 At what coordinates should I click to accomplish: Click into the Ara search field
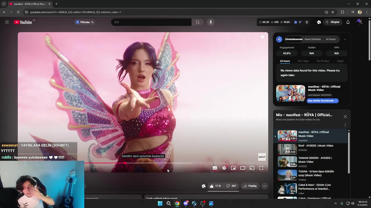coord(151,22)
